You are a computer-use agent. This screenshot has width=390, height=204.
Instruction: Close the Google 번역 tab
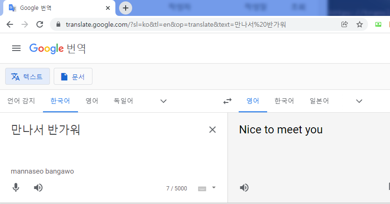108,8
